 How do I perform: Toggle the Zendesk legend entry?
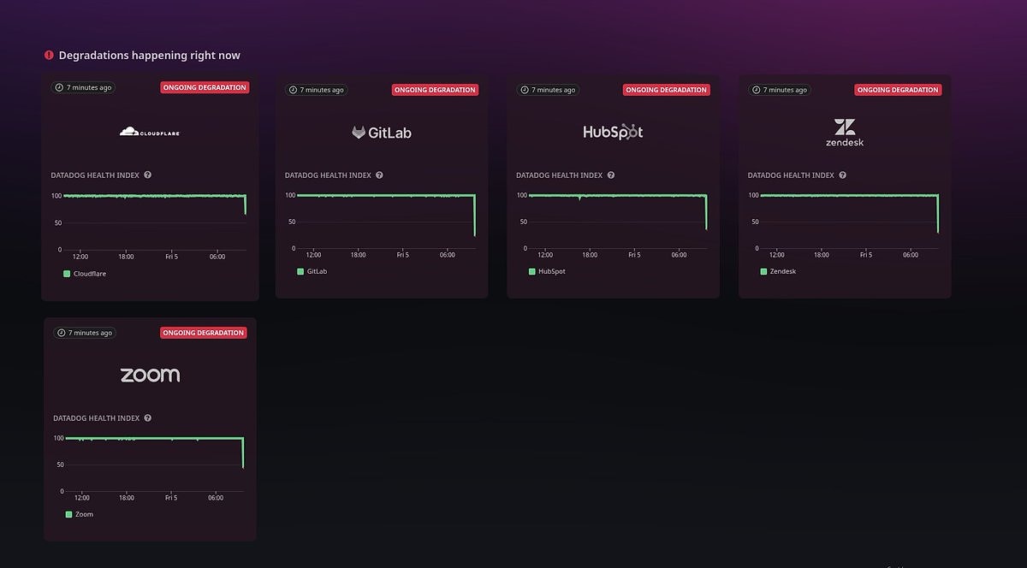(x=778, y=271)
